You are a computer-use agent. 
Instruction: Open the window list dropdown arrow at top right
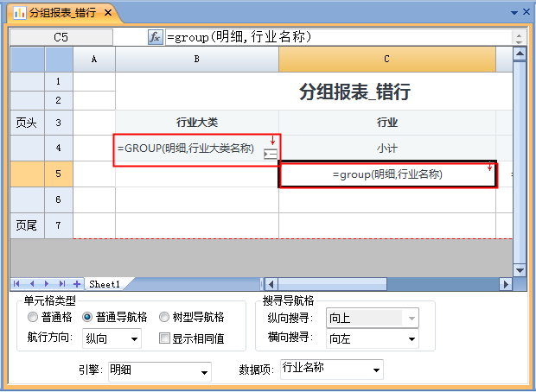point(514,13)
